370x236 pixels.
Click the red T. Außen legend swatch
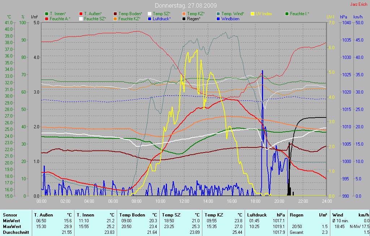pos(81,14)
